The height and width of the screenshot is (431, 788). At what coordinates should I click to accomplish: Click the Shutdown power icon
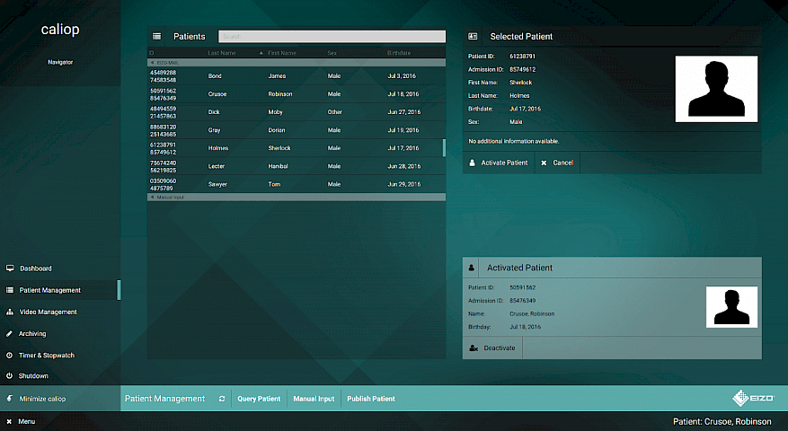tap(10, 376)
